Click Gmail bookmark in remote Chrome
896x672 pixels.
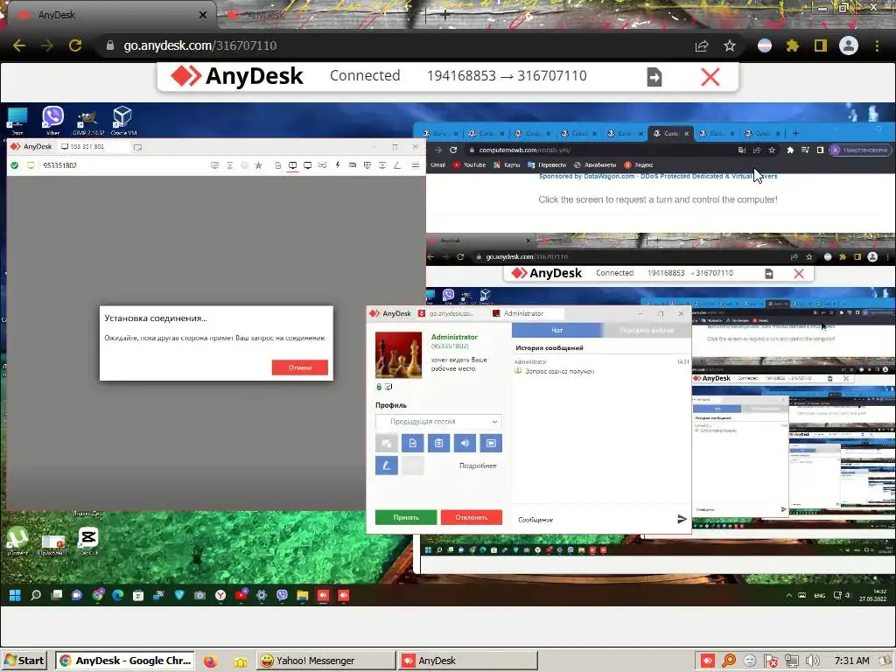click(437, 164)
